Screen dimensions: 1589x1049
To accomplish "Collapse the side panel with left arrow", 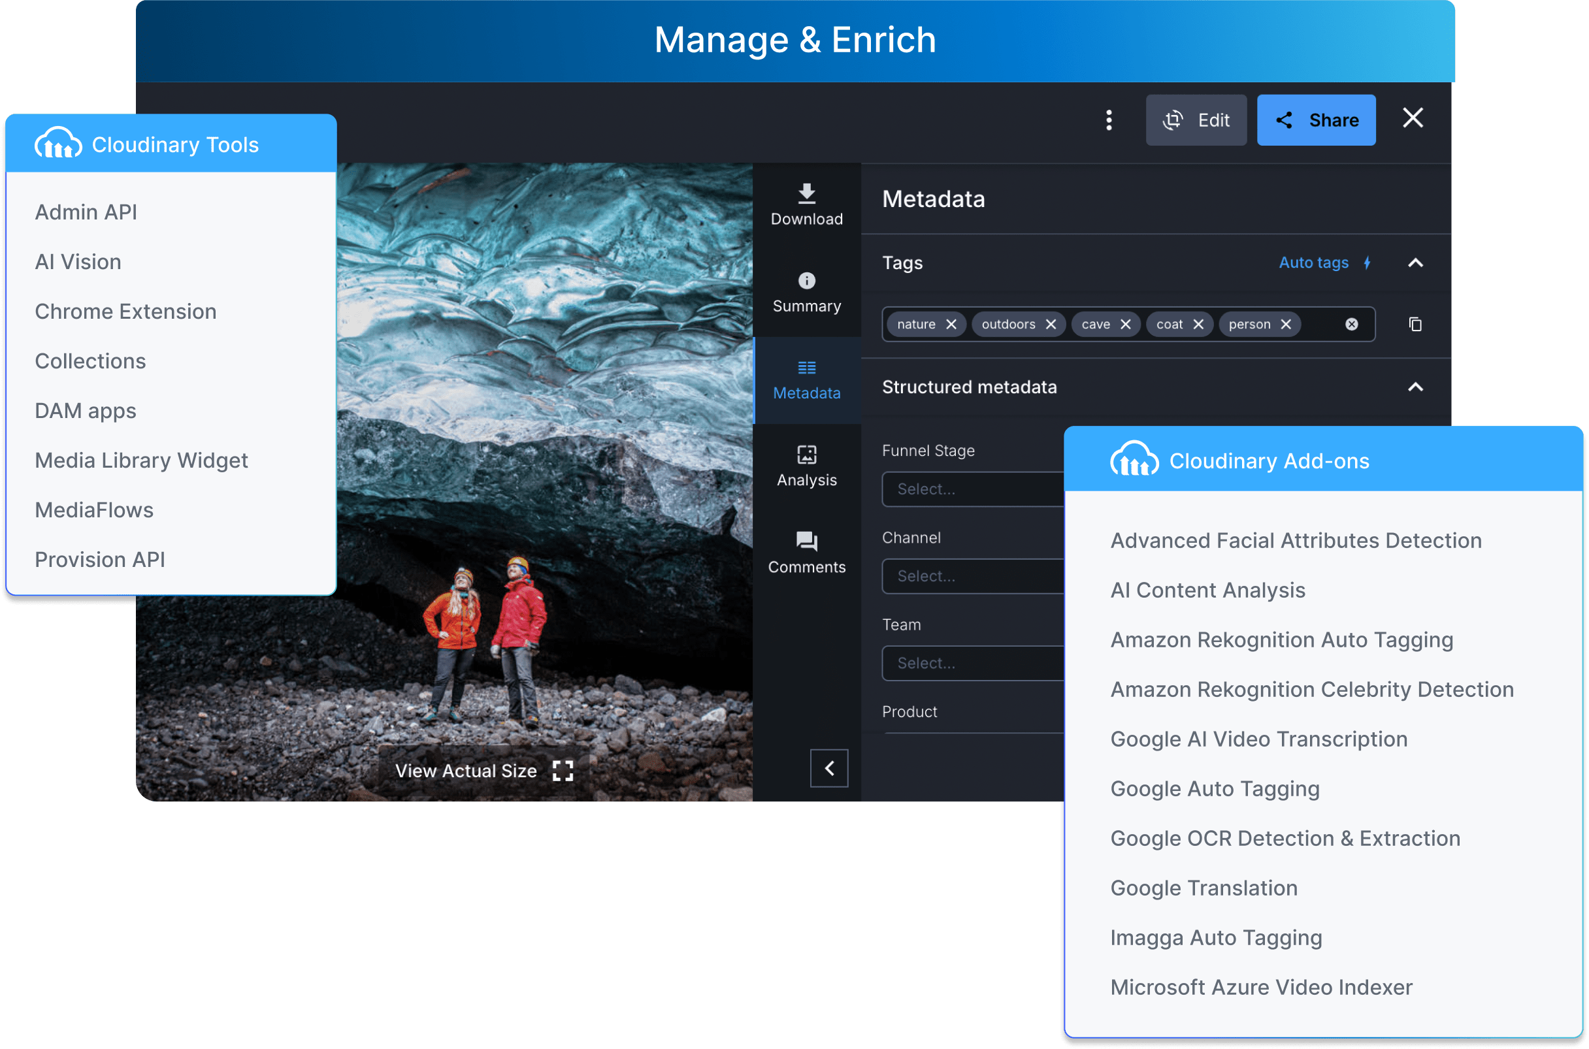I will 829,768.
